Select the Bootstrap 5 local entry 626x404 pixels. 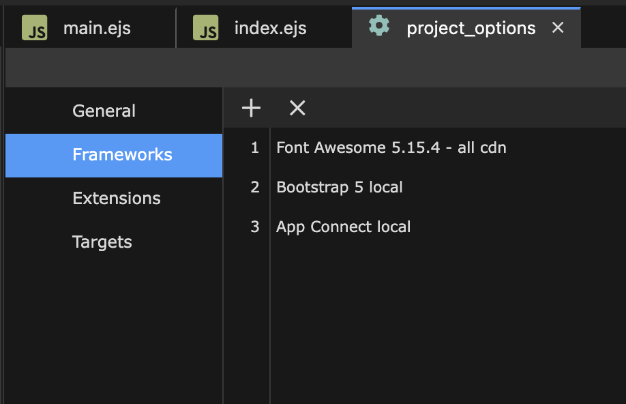[340, 188]
